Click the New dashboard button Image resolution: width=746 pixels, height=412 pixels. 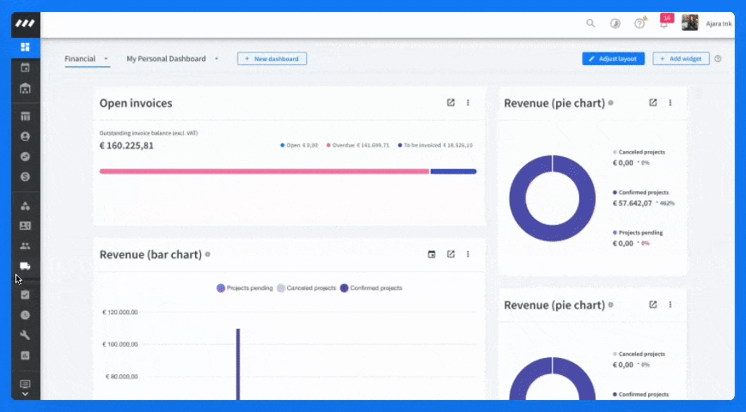coord(272,59)
